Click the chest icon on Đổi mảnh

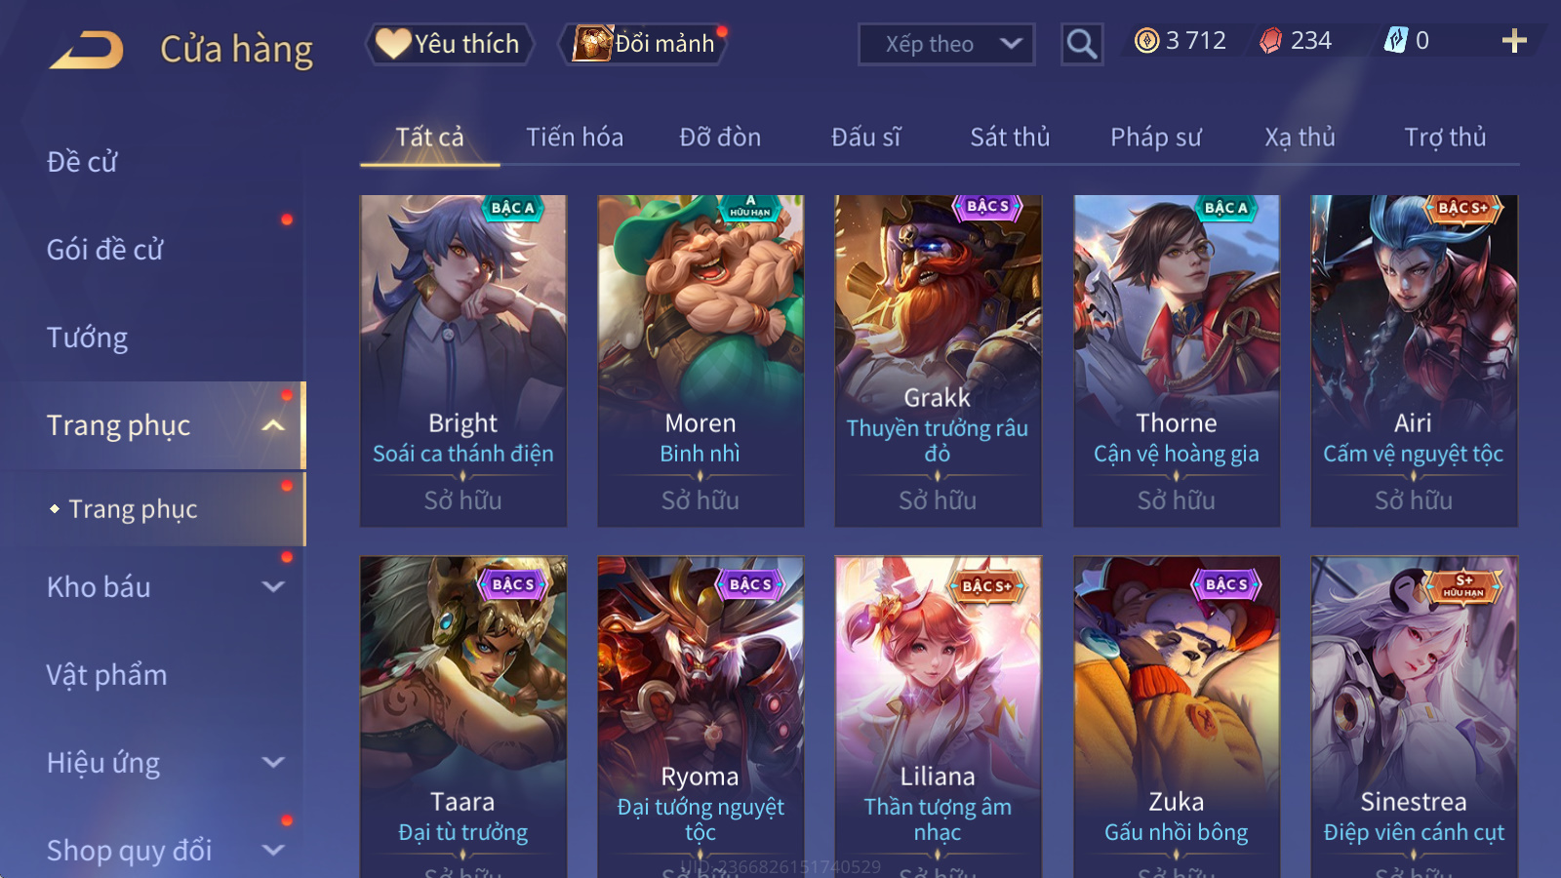click(x=592, y=44)
